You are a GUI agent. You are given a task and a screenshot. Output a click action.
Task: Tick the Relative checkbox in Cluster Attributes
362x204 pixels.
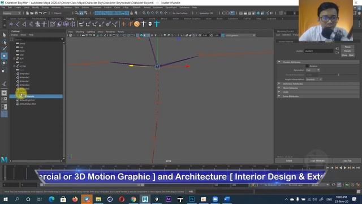[307, 66]
